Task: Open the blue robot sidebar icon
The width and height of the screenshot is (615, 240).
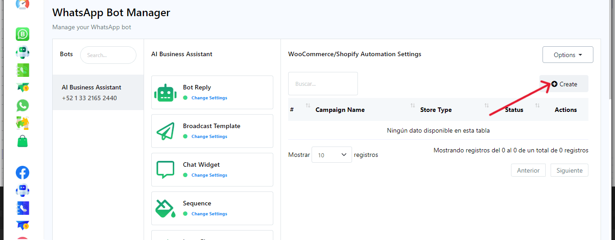Action: (x=23, y=191)
